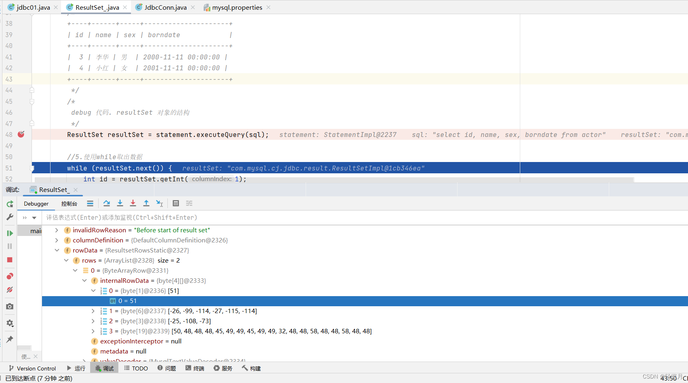Toggle Mute Breakpoints icon
The width and height of the screenshot is (688, 383).
(x=10, y=290)
